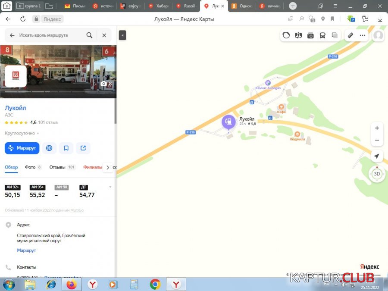Image resolution: width=388 pixels, height=291 pixels.
Task: Click the blue Маршрут button
Action: (22, 148)
